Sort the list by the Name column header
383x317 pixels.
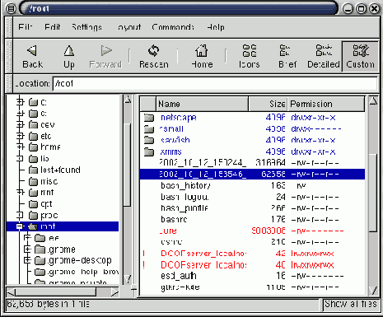point(203,104)
